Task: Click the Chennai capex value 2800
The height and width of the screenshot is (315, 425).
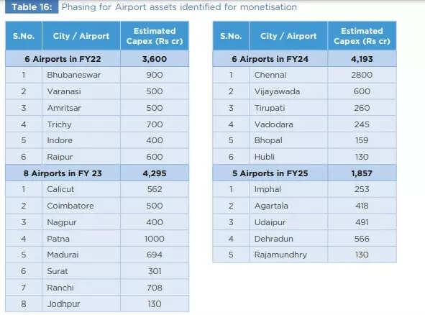Action: coord(362,75)
